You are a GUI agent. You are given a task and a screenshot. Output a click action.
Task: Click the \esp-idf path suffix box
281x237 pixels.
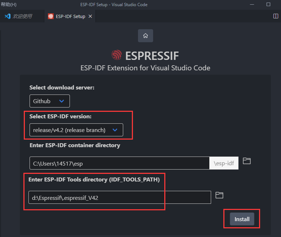(x=224, y=163)
